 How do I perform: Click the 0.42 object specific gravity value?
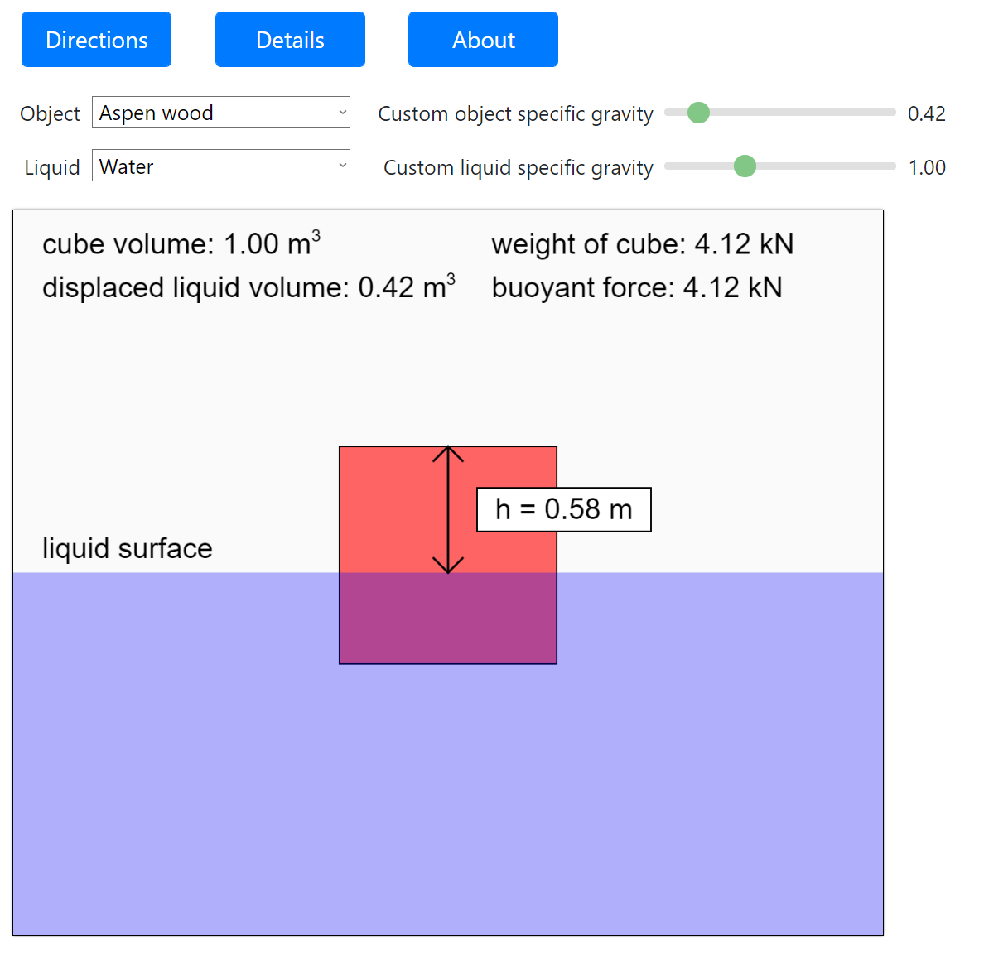[x=926, y=113]
